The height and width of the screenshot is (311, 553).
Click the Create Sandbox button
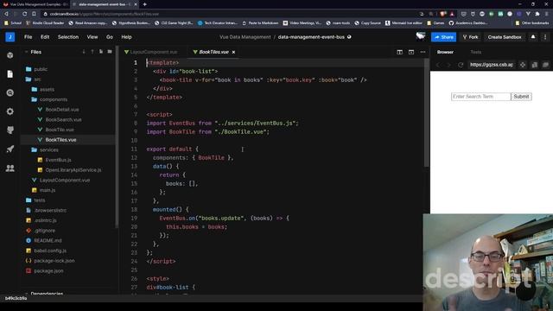[x=505, y=37]
